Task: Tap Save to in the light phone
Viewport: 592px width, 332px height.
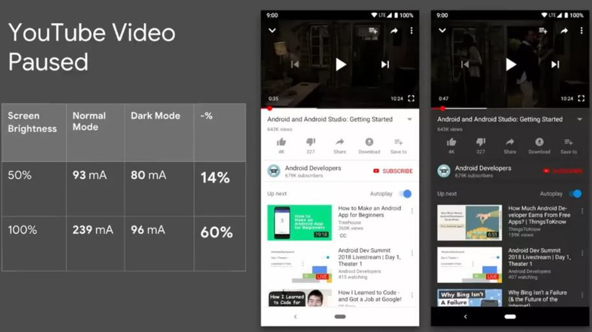Action: 399,145
